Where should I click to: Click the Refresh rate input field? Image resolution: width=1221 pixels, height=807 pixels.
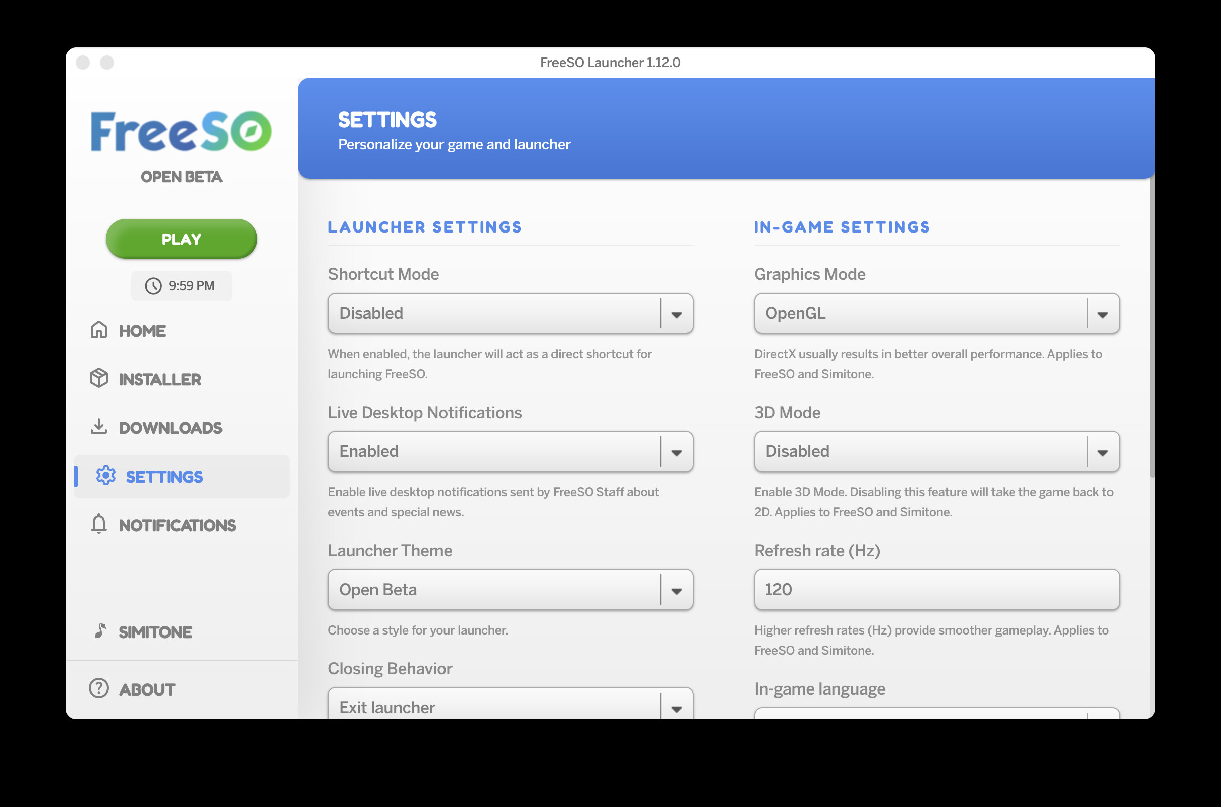click(x=936, y=590)
